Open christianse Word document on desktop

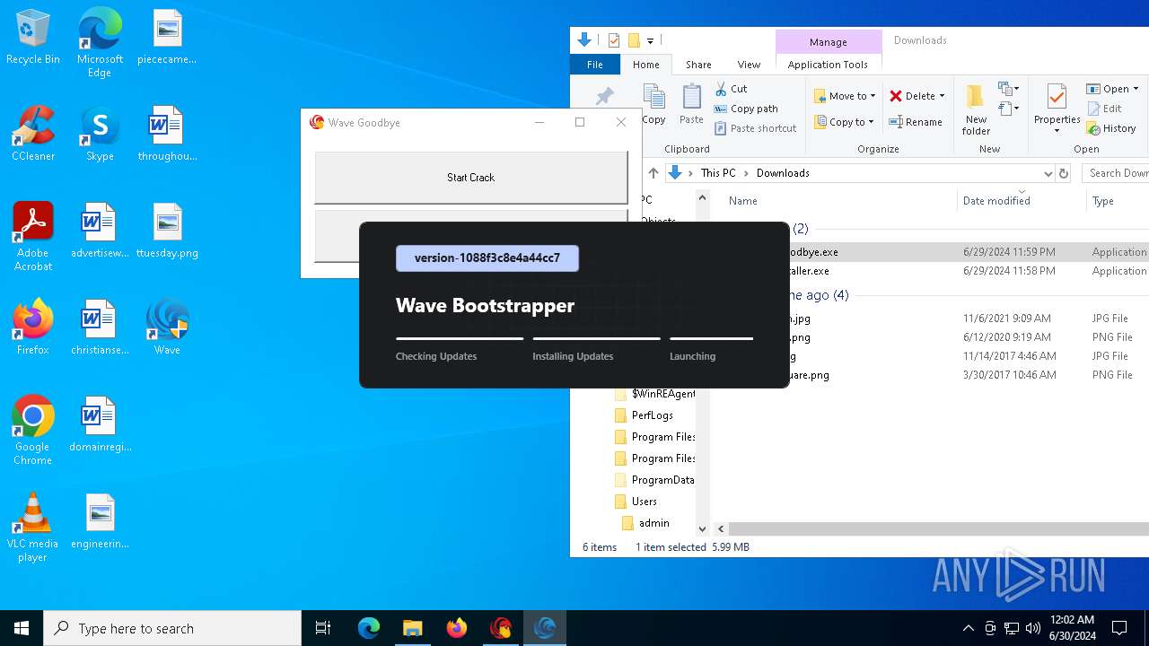(100, 328)
